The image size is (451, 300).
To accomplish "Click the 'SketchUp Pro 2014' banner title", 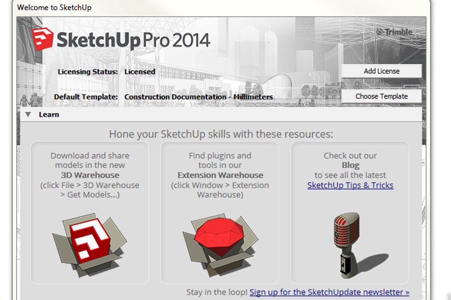I will click(133, 40).
